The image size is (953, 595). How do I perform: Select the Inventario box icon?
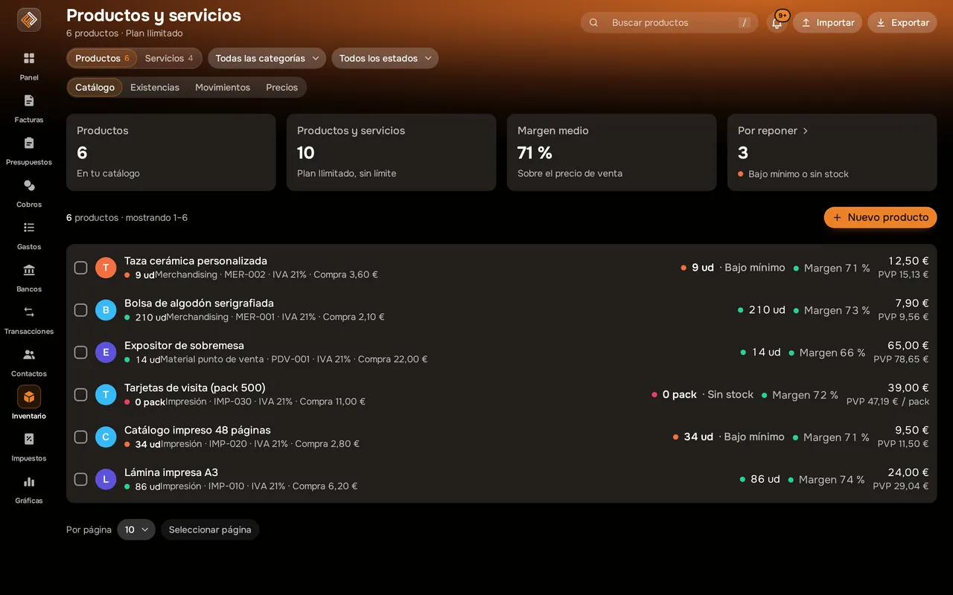pos(29,397)
